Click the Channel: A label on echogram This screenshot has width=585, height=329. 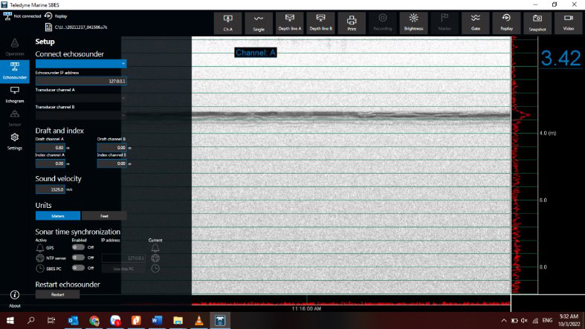point(256,53)
